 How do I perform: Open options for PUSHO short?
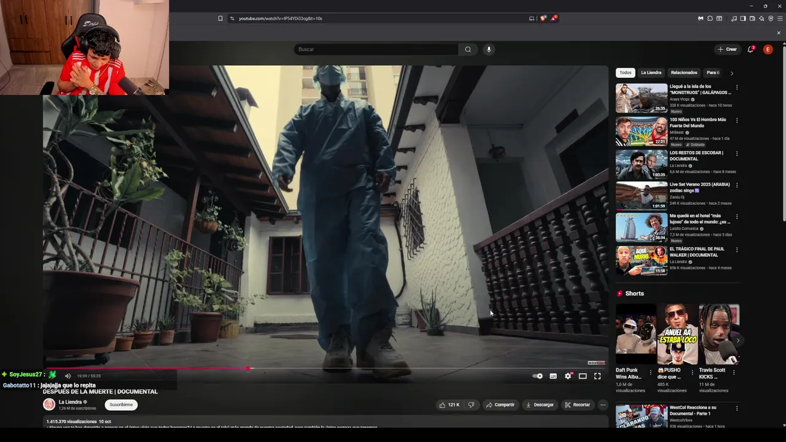tap(692, 372)
